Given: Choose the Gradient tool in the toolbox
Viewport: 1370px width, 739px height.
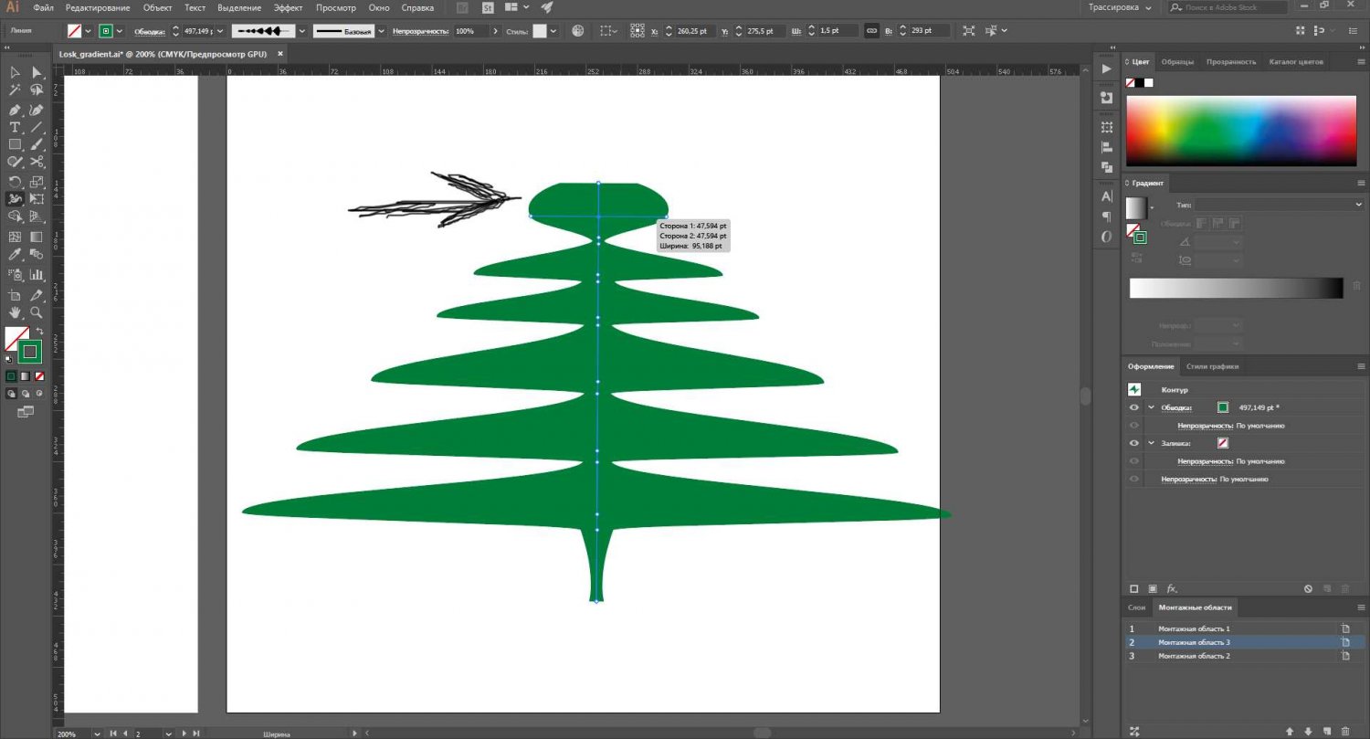Looking at the screenshot, I should 37,236.
